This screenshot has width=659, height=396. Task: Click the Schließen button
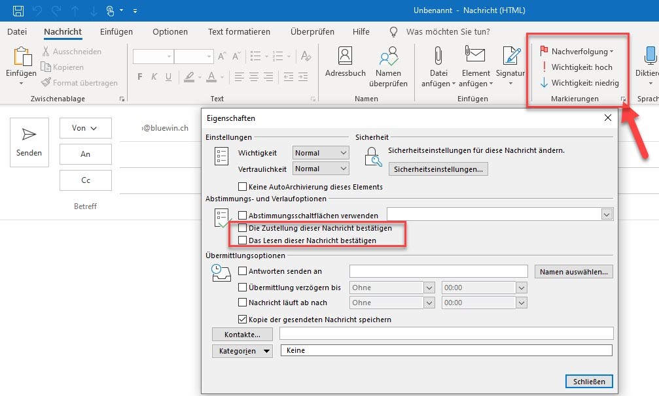pos(588,381)
